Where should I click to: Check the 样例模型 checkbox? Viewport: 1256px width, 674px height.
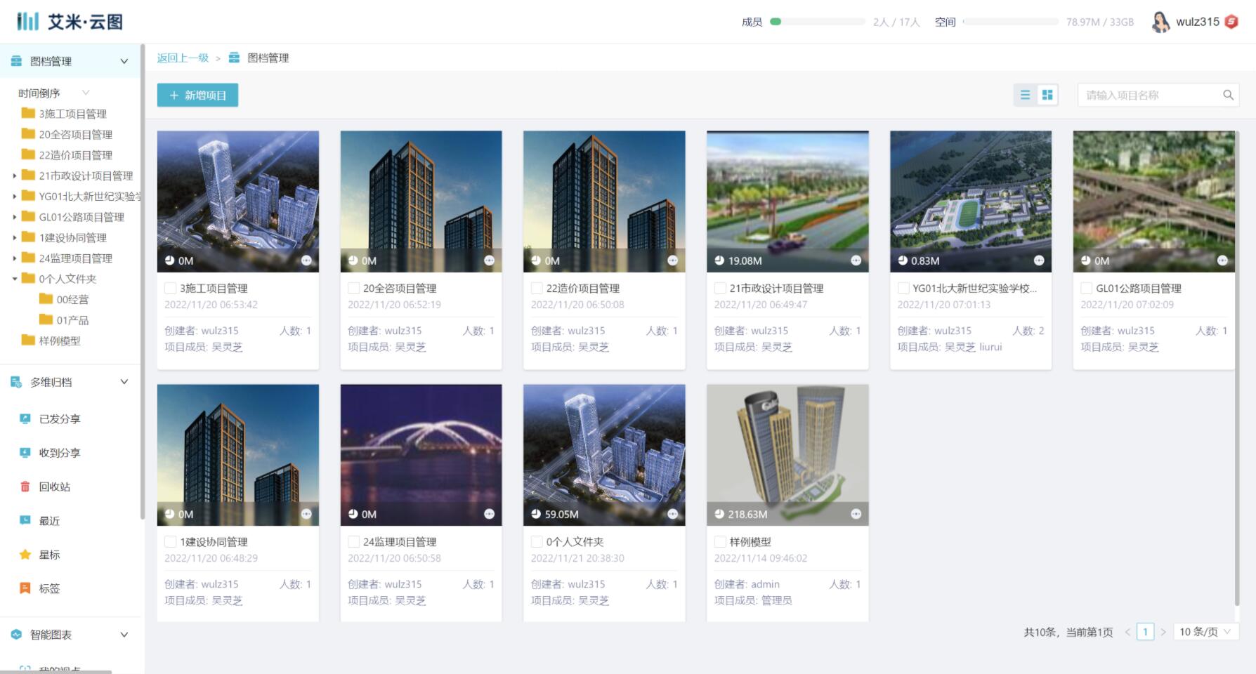(x=720, y=541)
